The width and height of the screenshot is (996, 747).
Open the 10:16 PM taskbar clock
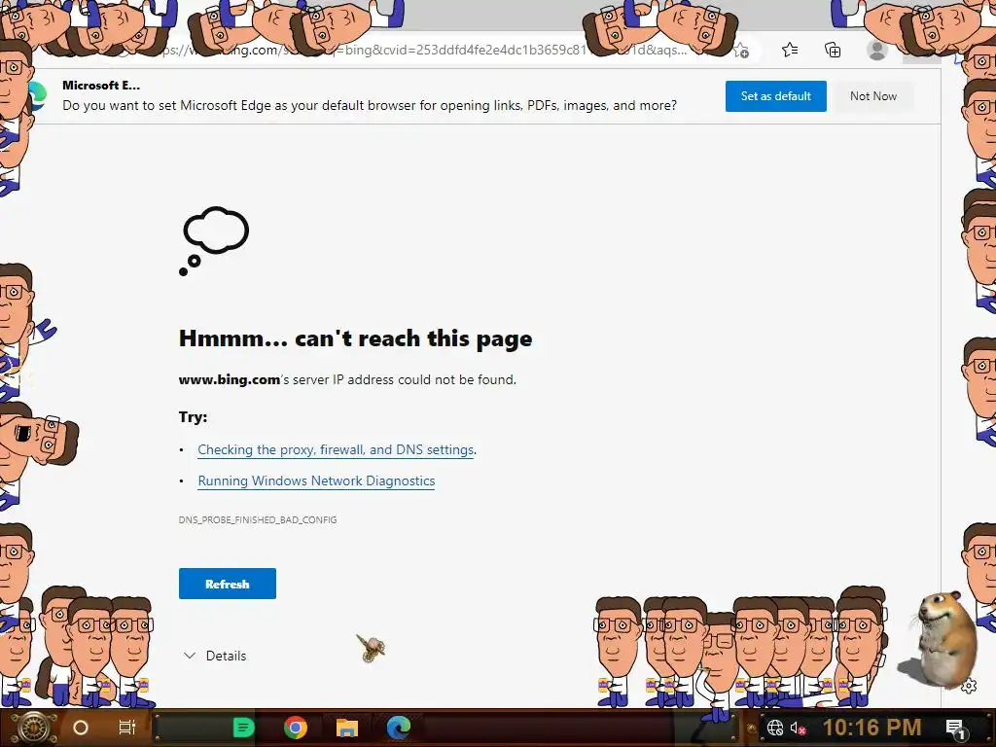[x=872, y=728]
